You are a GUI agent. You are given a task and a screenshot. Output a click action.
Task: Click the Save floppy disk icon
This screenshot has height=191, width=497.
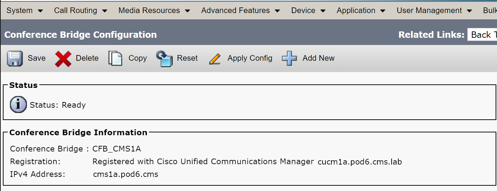click(x=15, y=59)
